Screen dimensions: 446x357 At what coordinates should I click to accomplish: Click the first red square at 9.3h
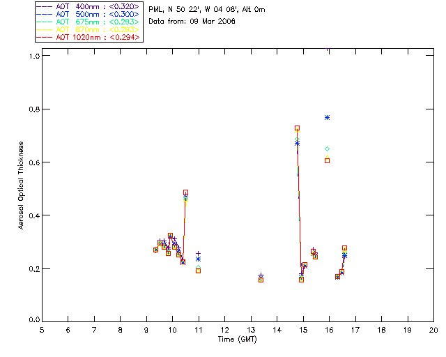tap(155, 250)
